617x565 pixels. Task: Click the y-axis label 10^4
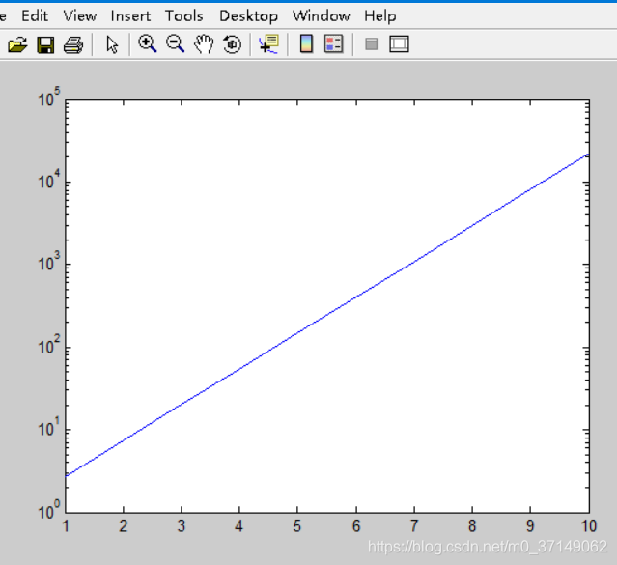(x=49, y=180)
